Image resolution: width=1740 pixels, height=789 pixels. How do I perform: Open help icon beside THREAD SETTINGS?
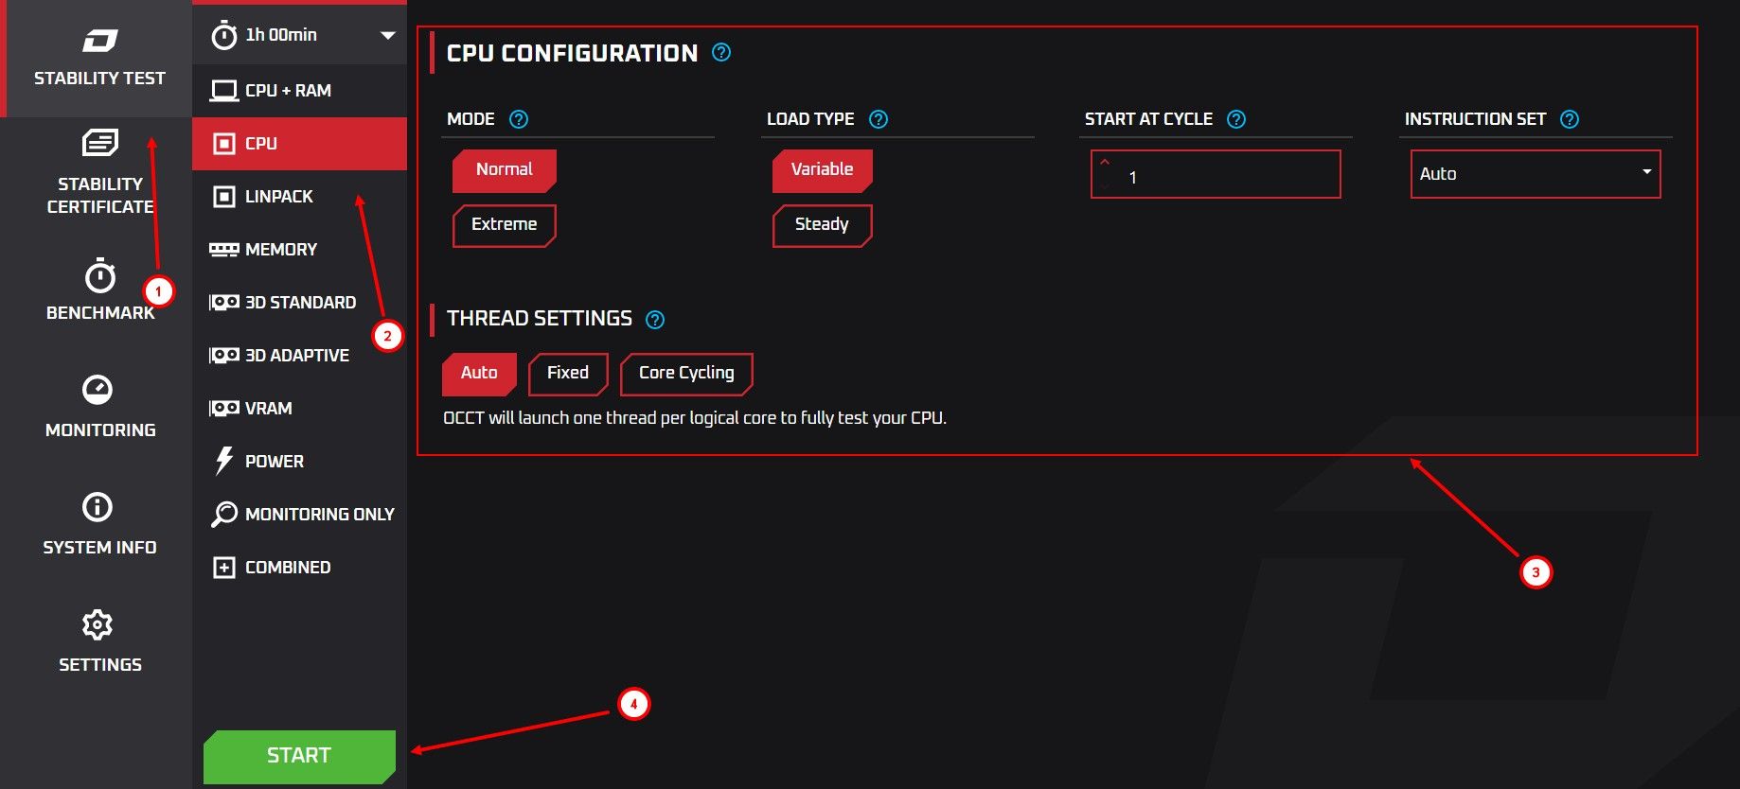(655, 320)
